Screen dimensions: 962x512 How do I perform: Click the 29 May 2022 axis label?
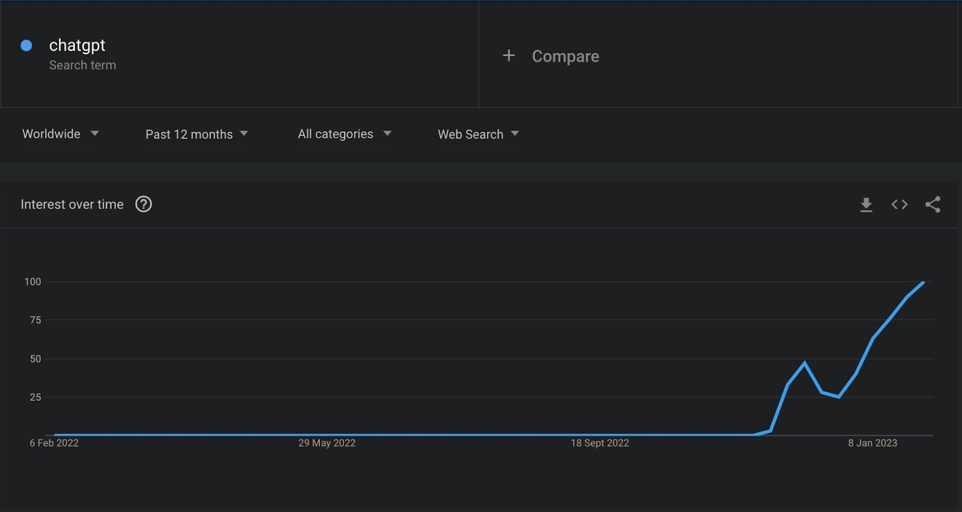coord(327,443)
